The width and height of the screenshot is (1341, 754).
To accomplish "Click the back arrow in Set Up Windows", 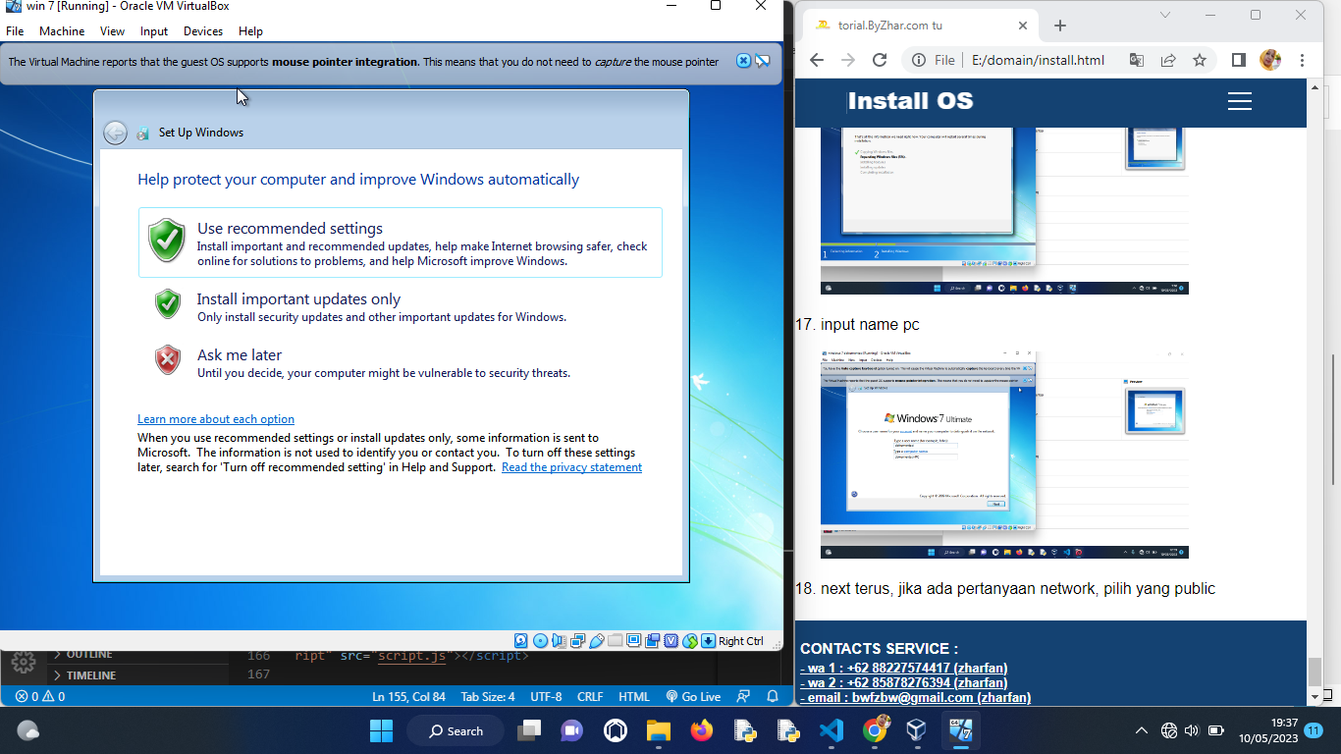I will 115,133.
